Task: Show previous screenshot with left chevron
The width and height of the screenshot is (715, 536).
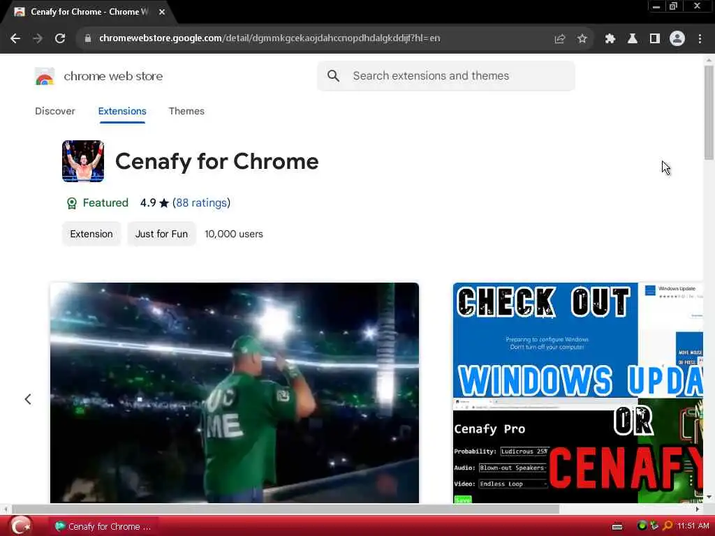Action: (x=28, y=399)
